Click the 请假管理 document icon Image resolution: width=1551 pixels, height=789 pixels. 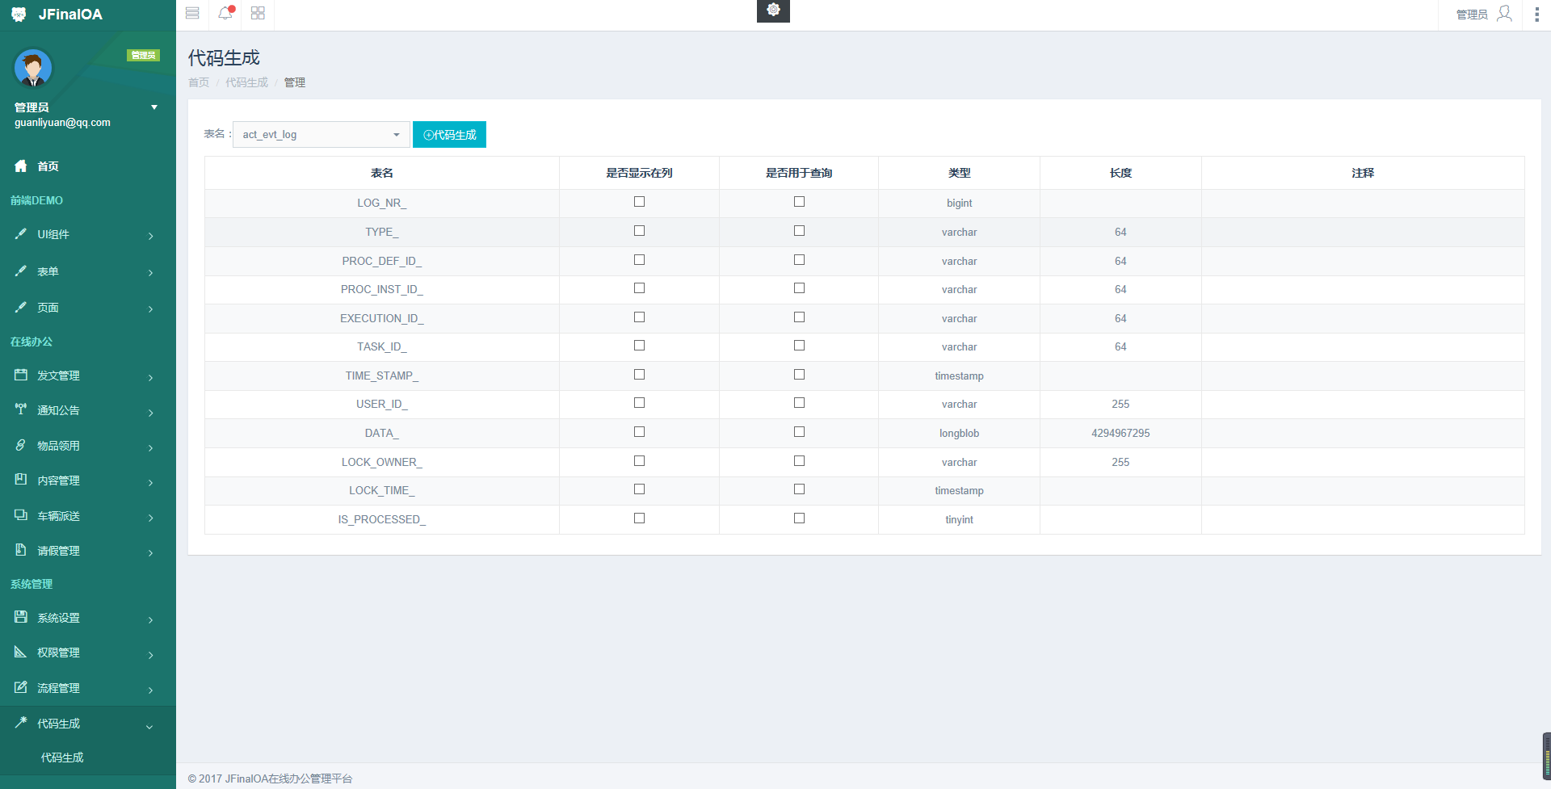tap(21, 550)
